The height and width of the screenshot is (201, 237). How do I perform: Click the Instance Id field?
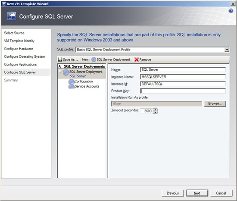click(183, 84)
